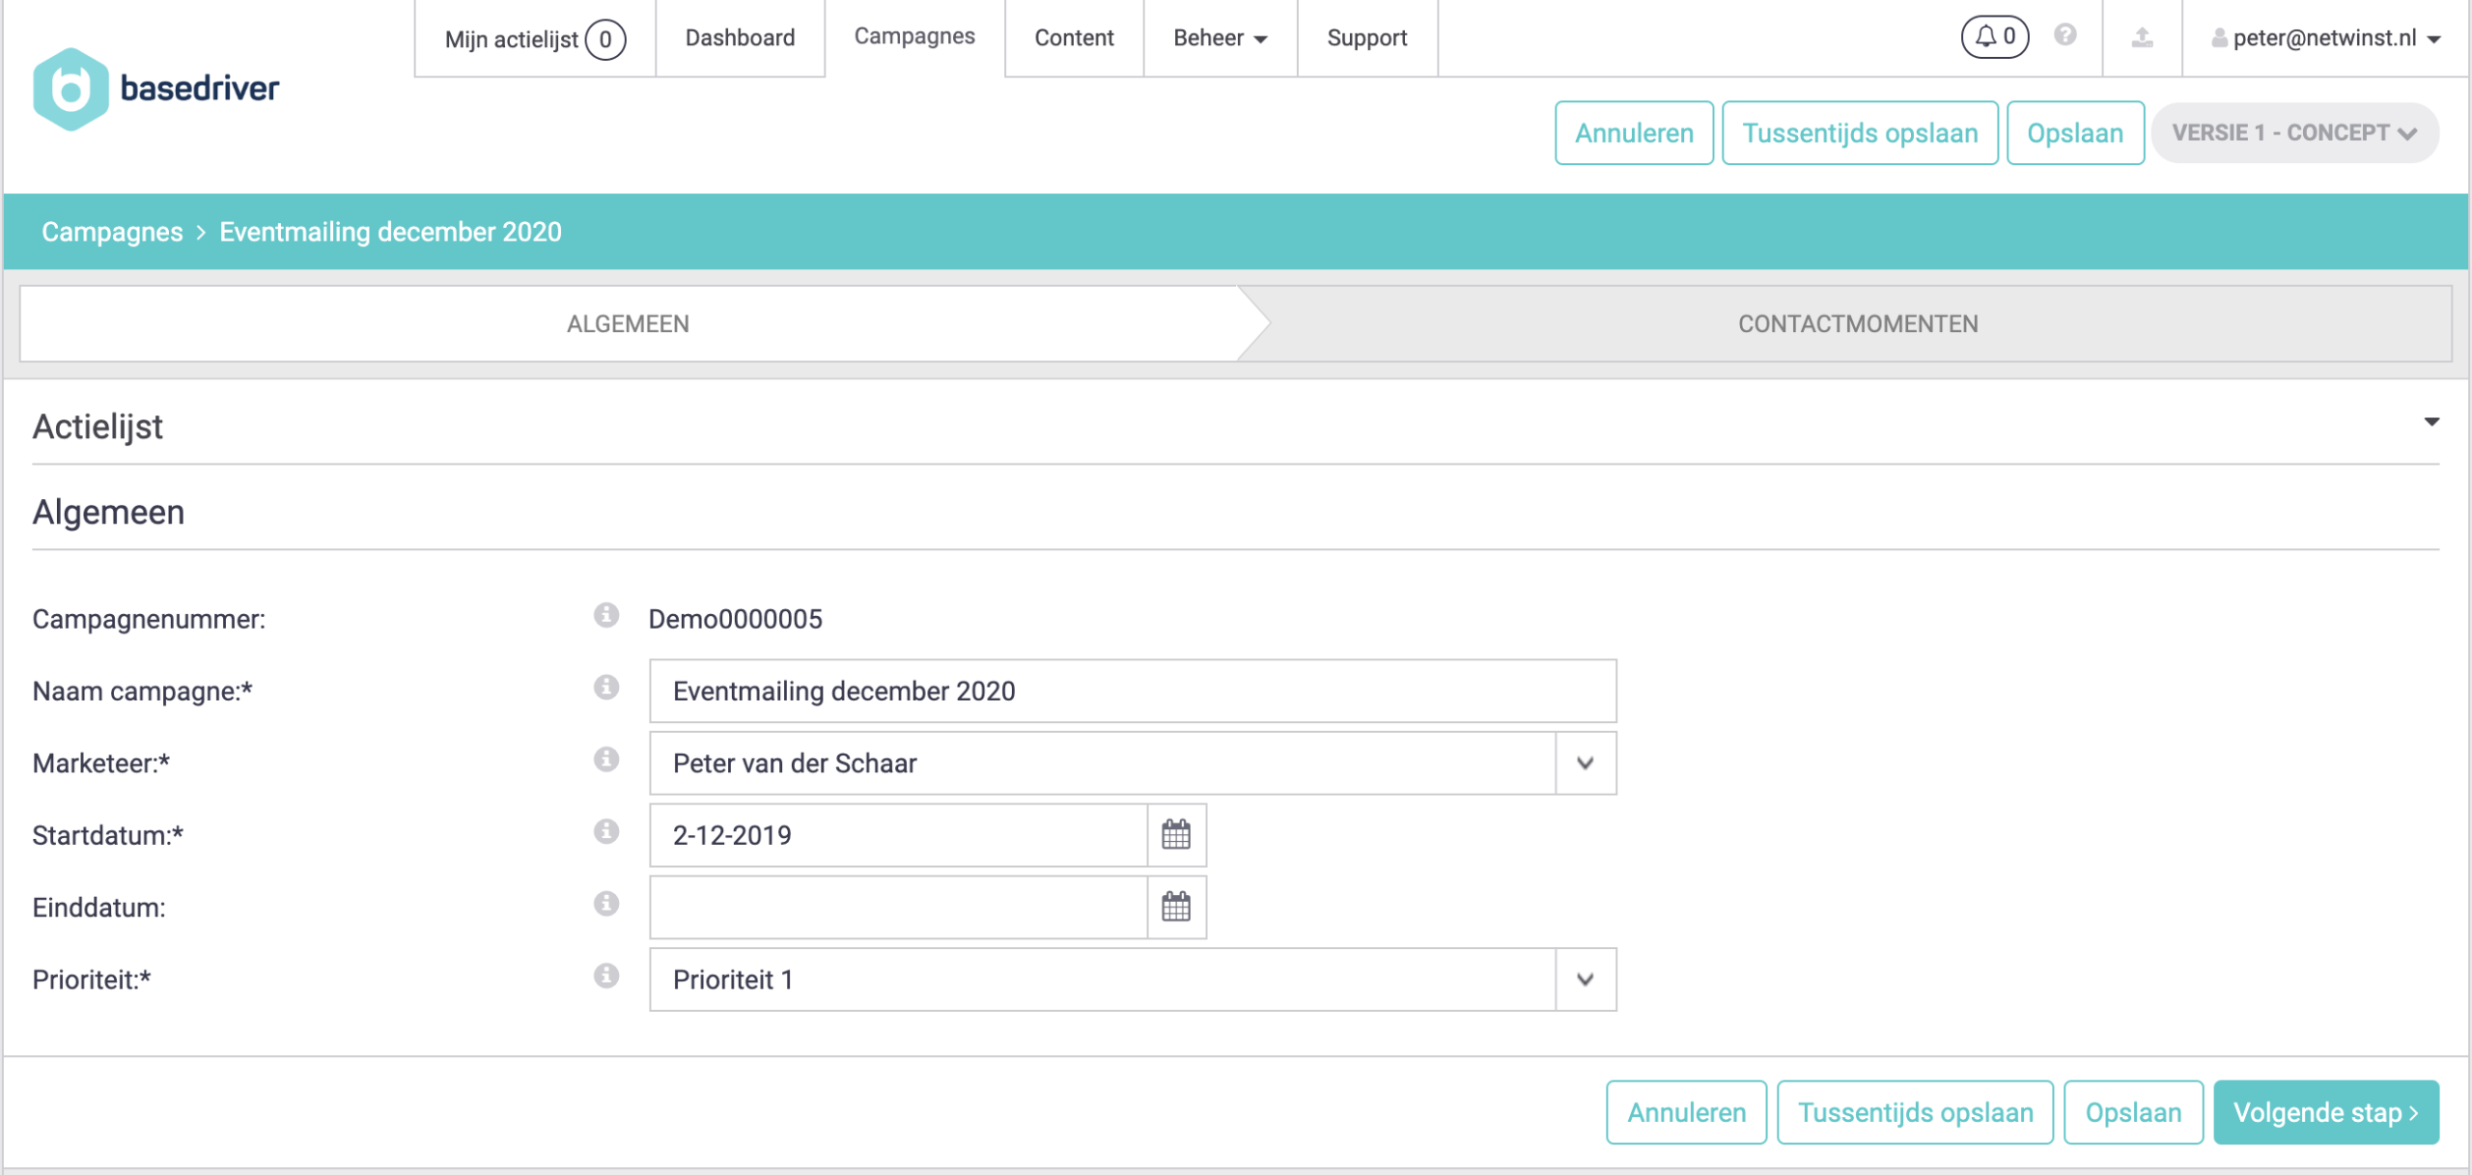Show info for Naam campagne field
Viewport: 2472px width, 1175px height.
pyautogui.click(x=606, y=687)
